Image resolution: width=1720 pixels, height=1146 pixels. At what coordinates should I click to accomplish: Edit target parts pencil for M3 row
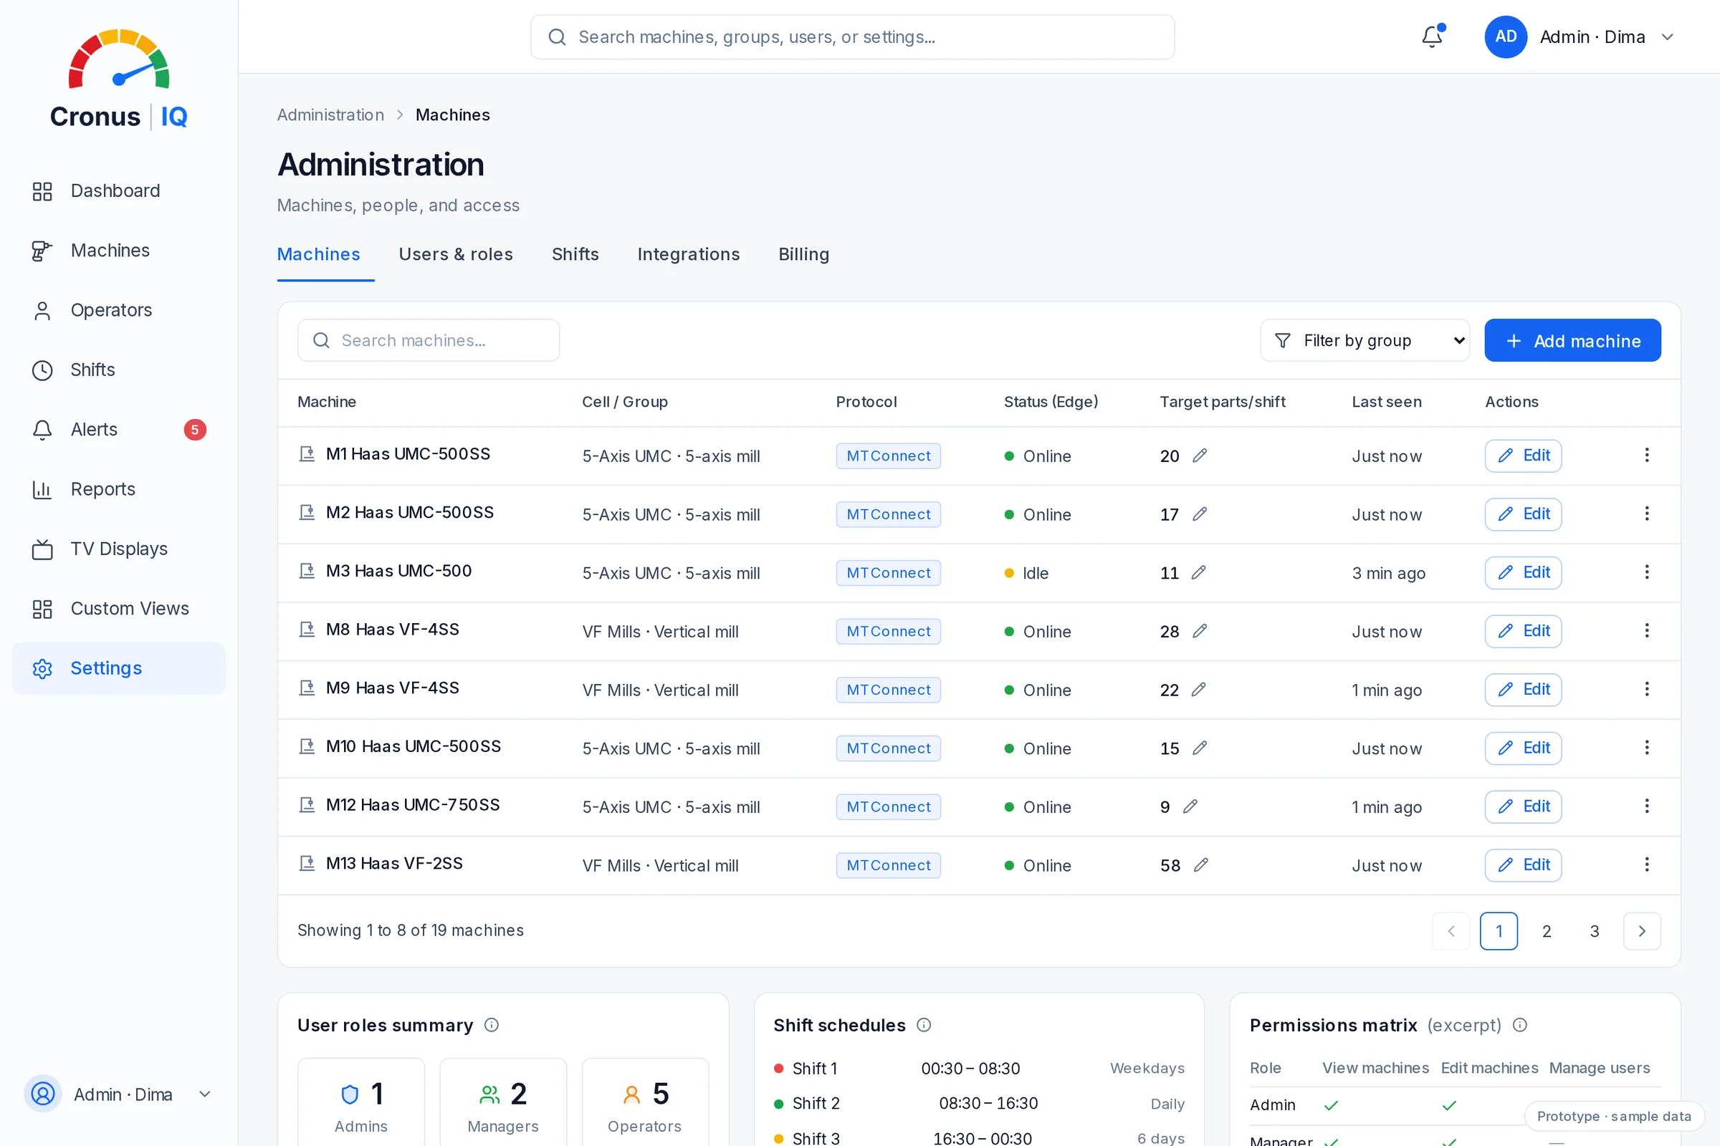(1198, 572)
